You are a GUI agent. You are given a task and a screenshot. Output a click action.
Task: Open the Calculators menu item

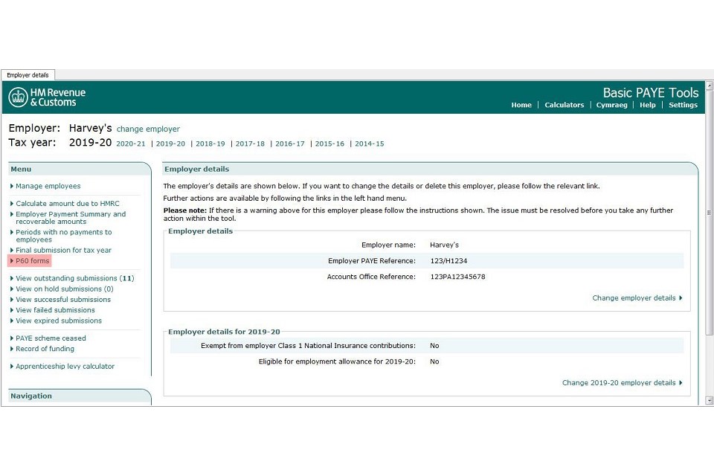[x=565, y=105]
